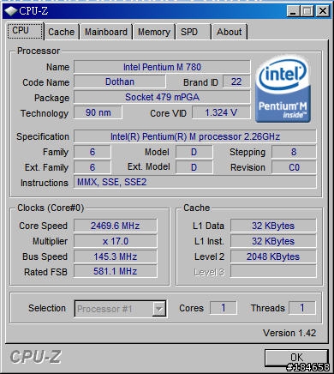Maximize the CPU-Z window
This screenshot has width=334, height=374.
point(307,11)
